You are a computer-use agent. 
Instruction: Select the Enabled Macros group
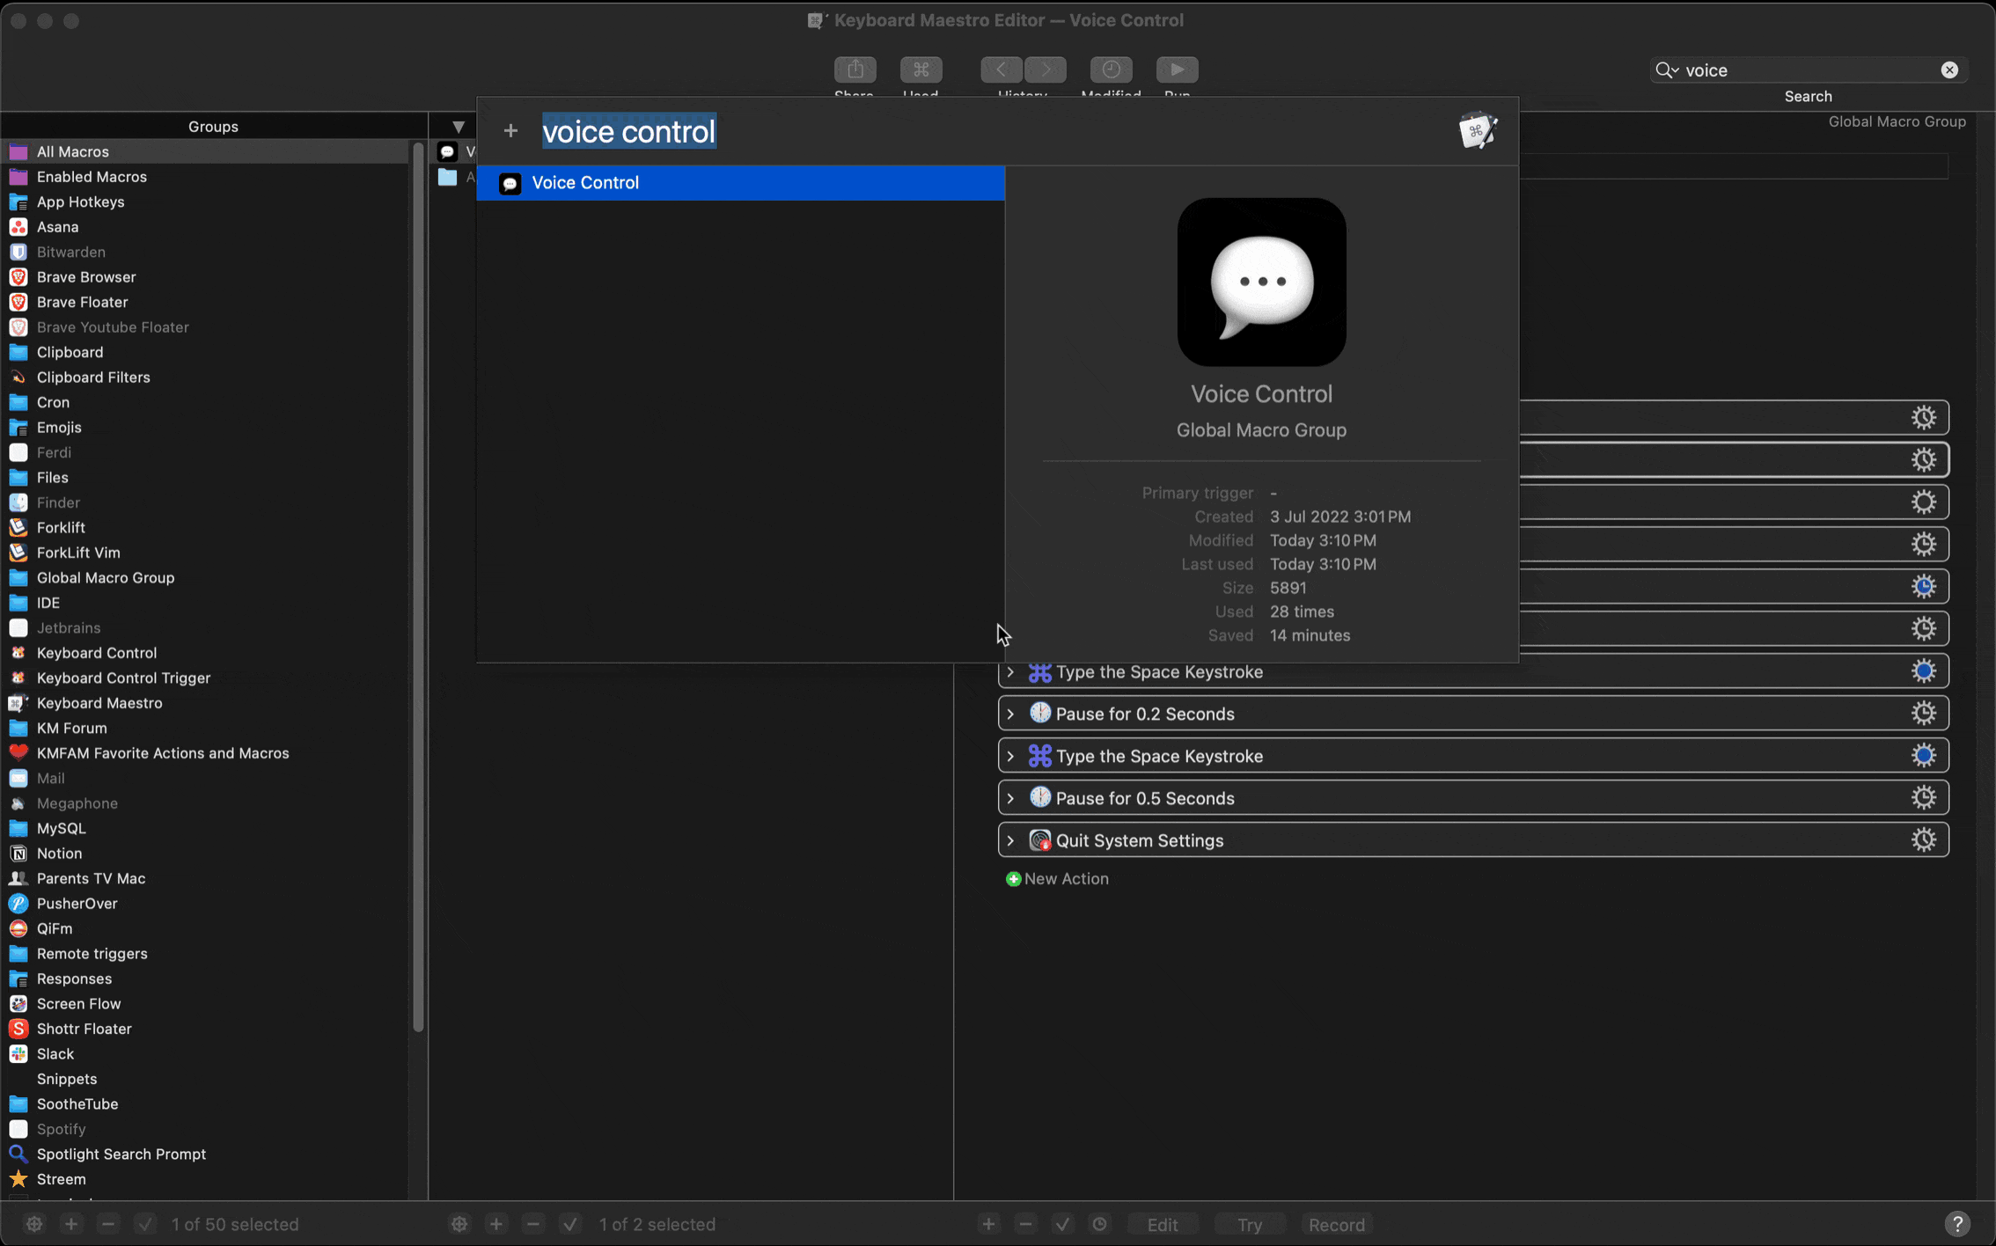click(x=205, y=177)
